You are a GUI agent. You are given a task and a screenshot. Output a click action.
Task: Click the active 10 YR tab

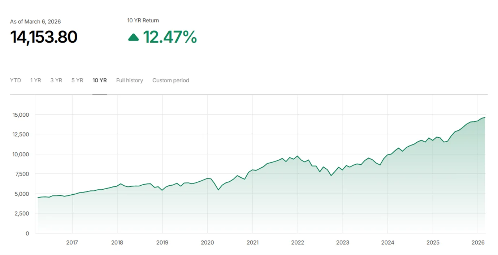100,80
